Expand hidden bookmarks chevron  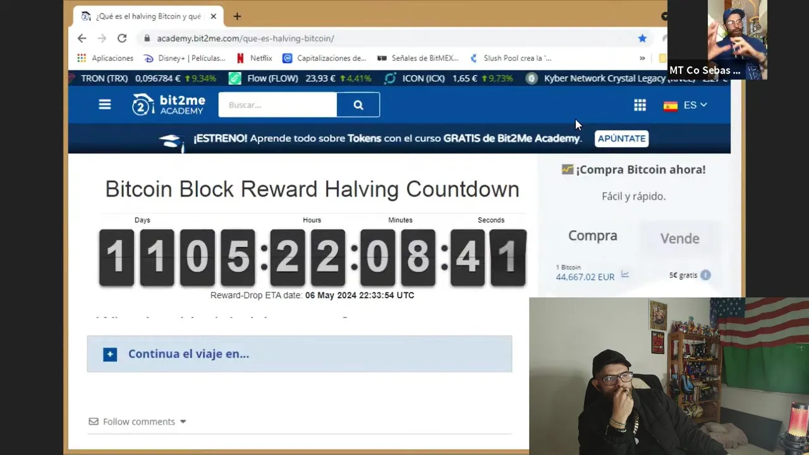642,58
